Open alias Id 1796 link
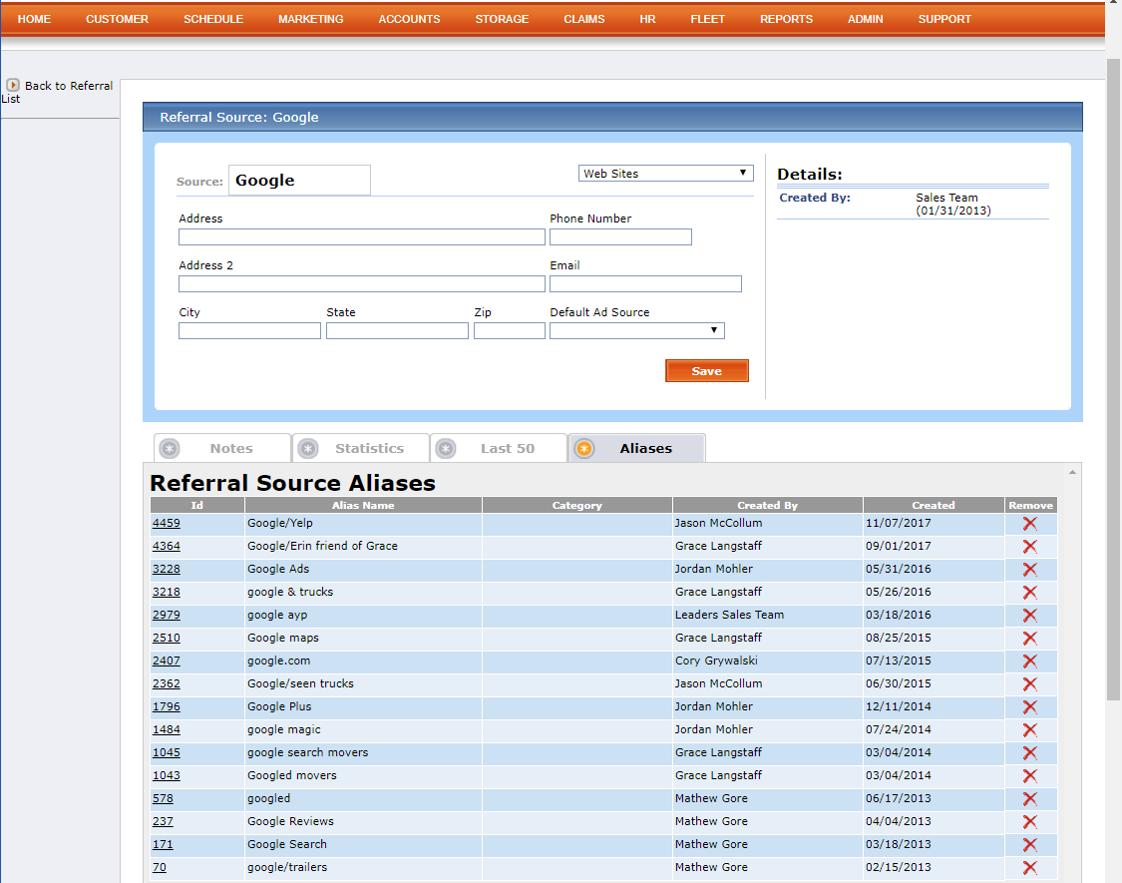The width and height of the screenshot is (1122, 883). click(166, 706)
